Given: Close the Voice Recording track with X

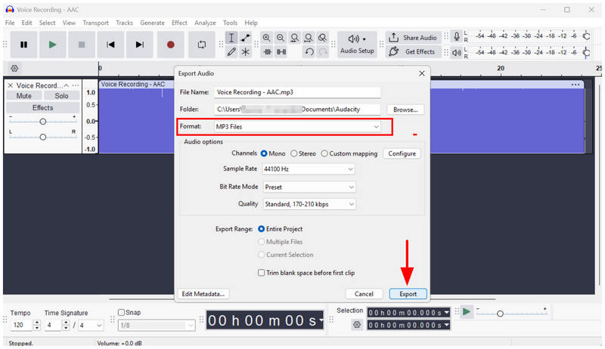Looking at the screenshot, I should pyautogui.click(x=11, y=85).
